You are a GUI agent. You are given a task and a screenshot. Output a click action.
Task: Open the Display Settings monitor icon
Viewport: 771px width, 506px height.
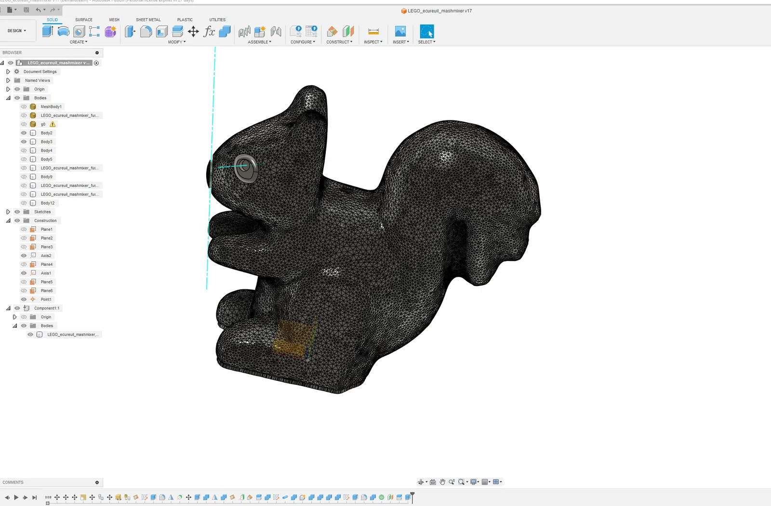coord(474,482)
